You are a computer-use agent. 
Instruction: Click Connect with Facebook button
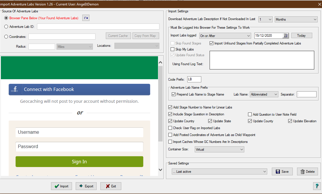pos(79,90)
